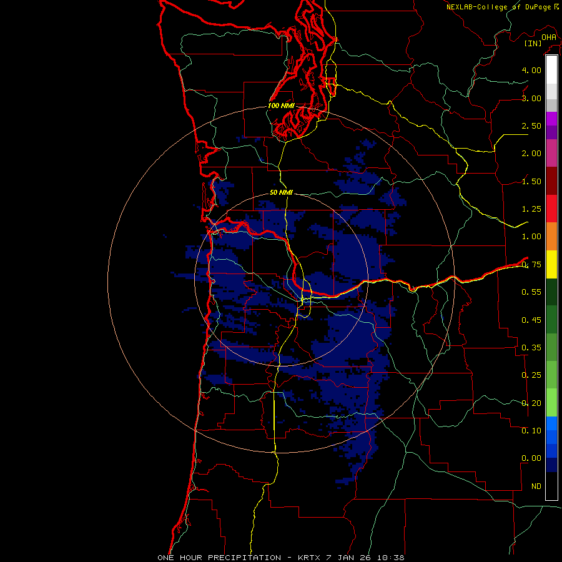Click the light green 0.20 legend swatch
This screenshot has height=562, width=562.
[x=551, y=403]
